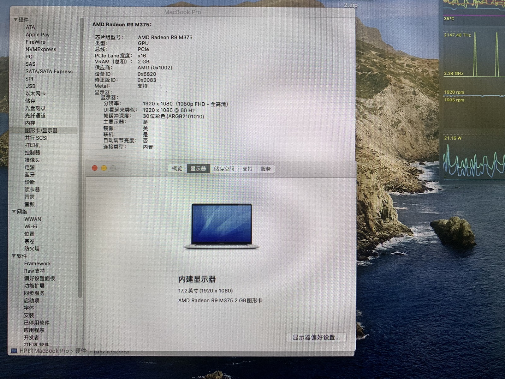Select 储存 storage item in sidebar
Image resolution: width=505 pixels, height=379 pixels.
point(30,101)
